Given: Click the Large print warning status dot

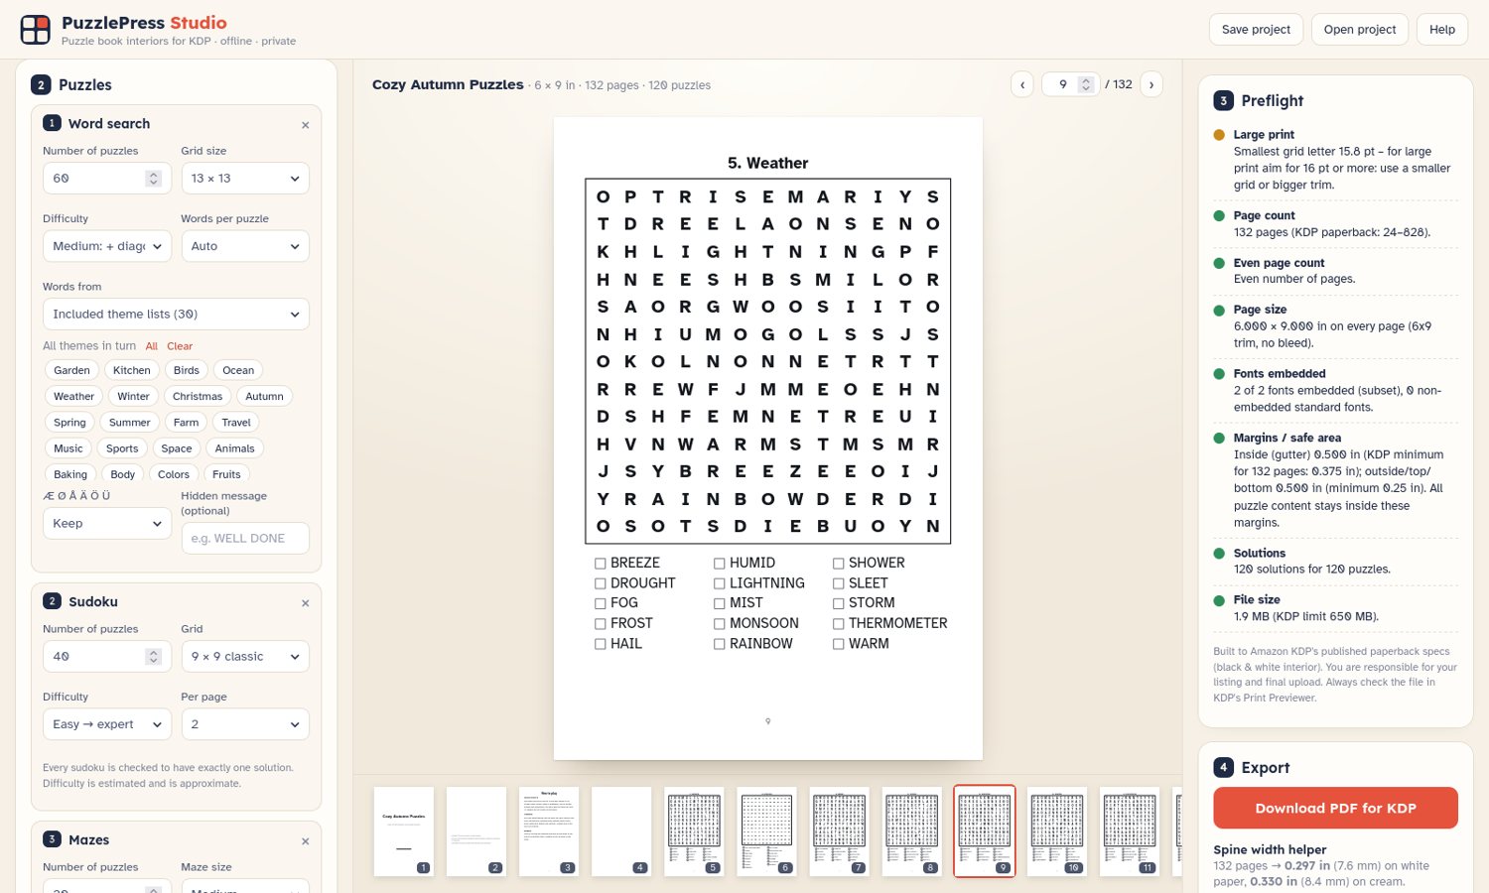Looking at the screenshot, I should coord(1219,135).
